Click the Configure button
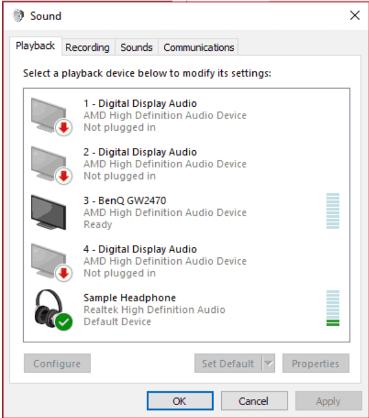This screenshot has height=418, width=369. coord(57,364)
